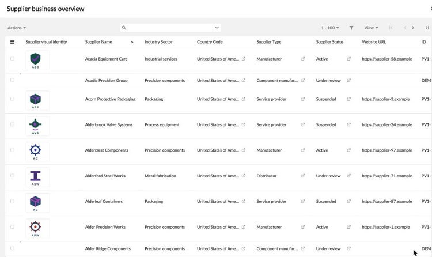Click the Process equipment sector cell
432x257 pixels.
(162, 124)
